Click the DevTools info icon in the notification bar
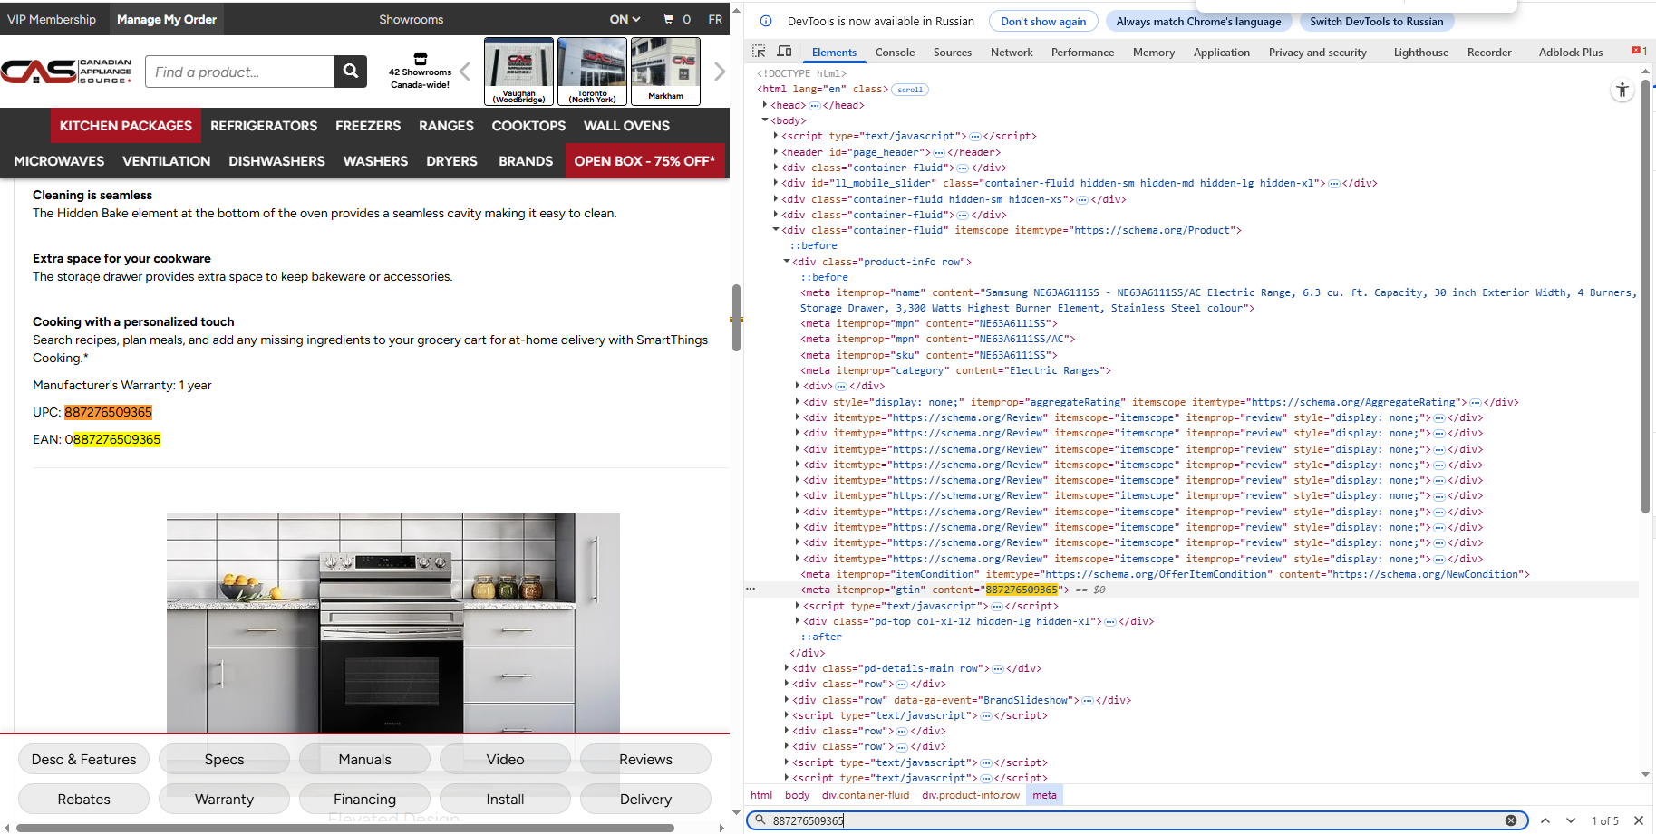This screenshot has width=1656, height=834. [766, 21]
